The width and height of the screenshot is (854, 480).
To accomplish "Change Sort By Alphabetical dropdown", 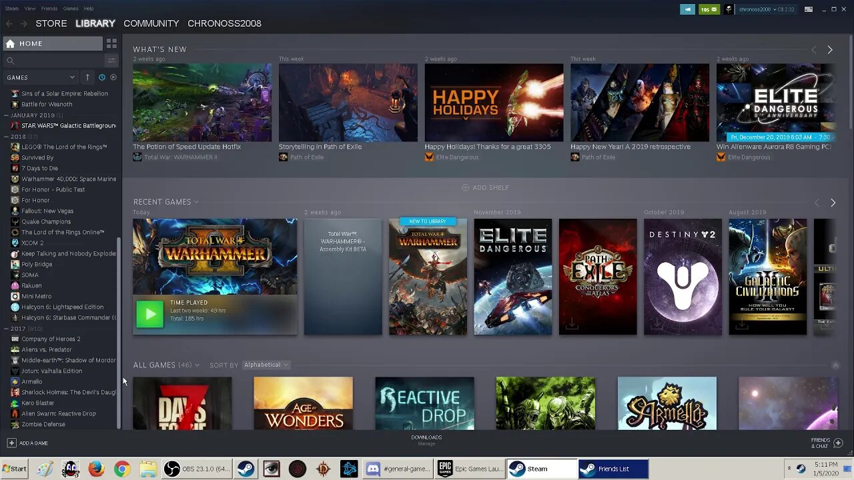I will coord(266,365).
